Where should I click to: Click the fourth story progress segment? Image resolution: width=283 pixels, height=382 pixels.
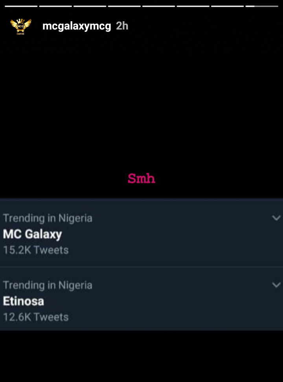click(124, 6)
